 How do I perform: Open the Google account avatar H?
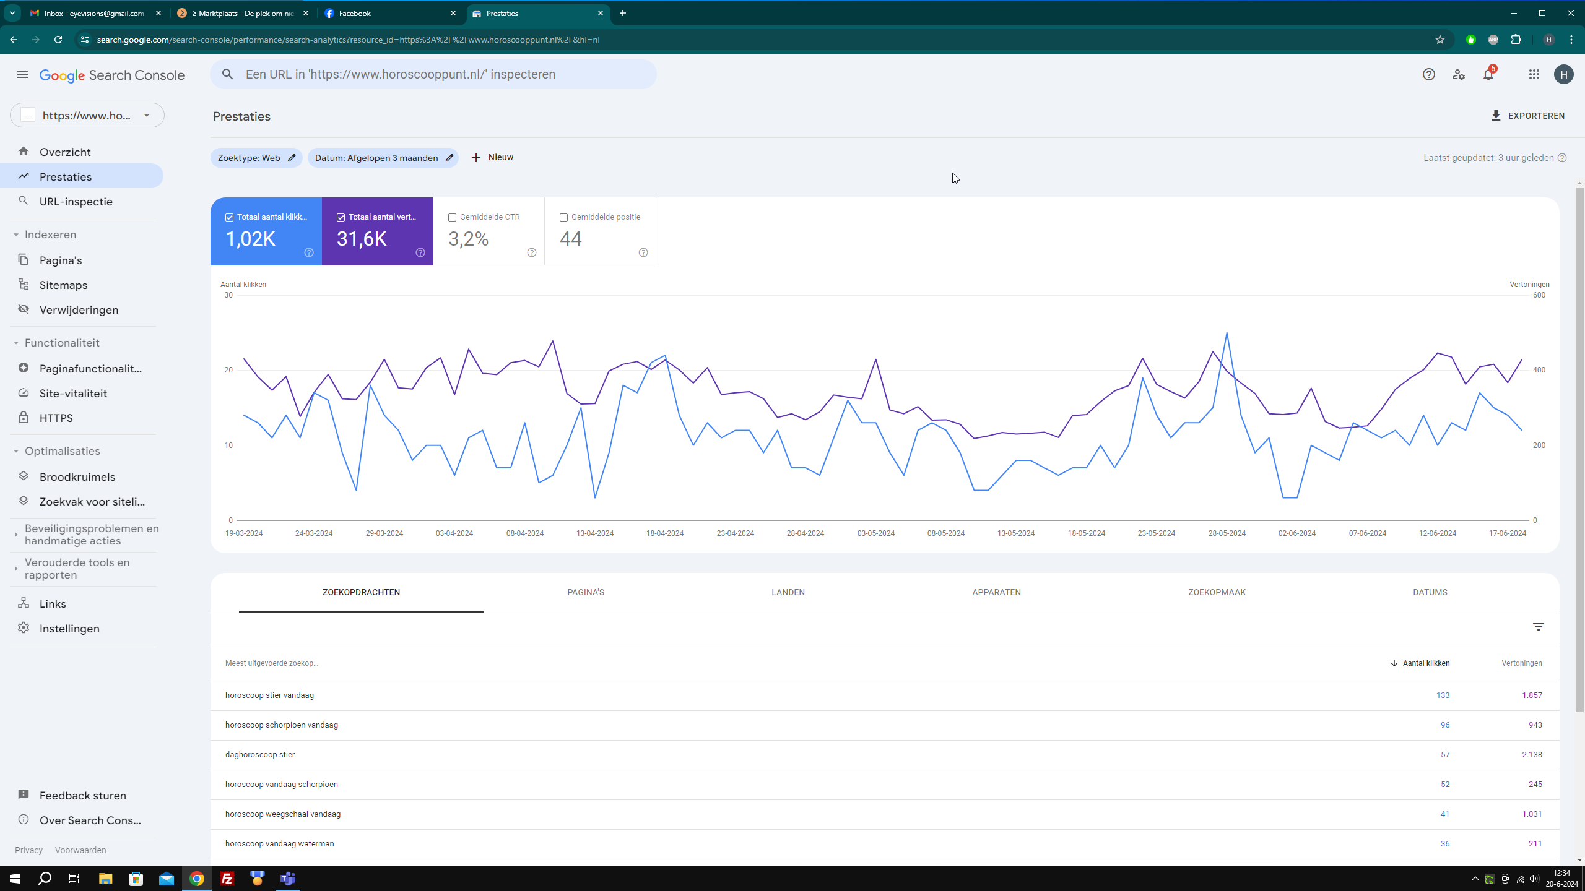(x=1563, y=74)
